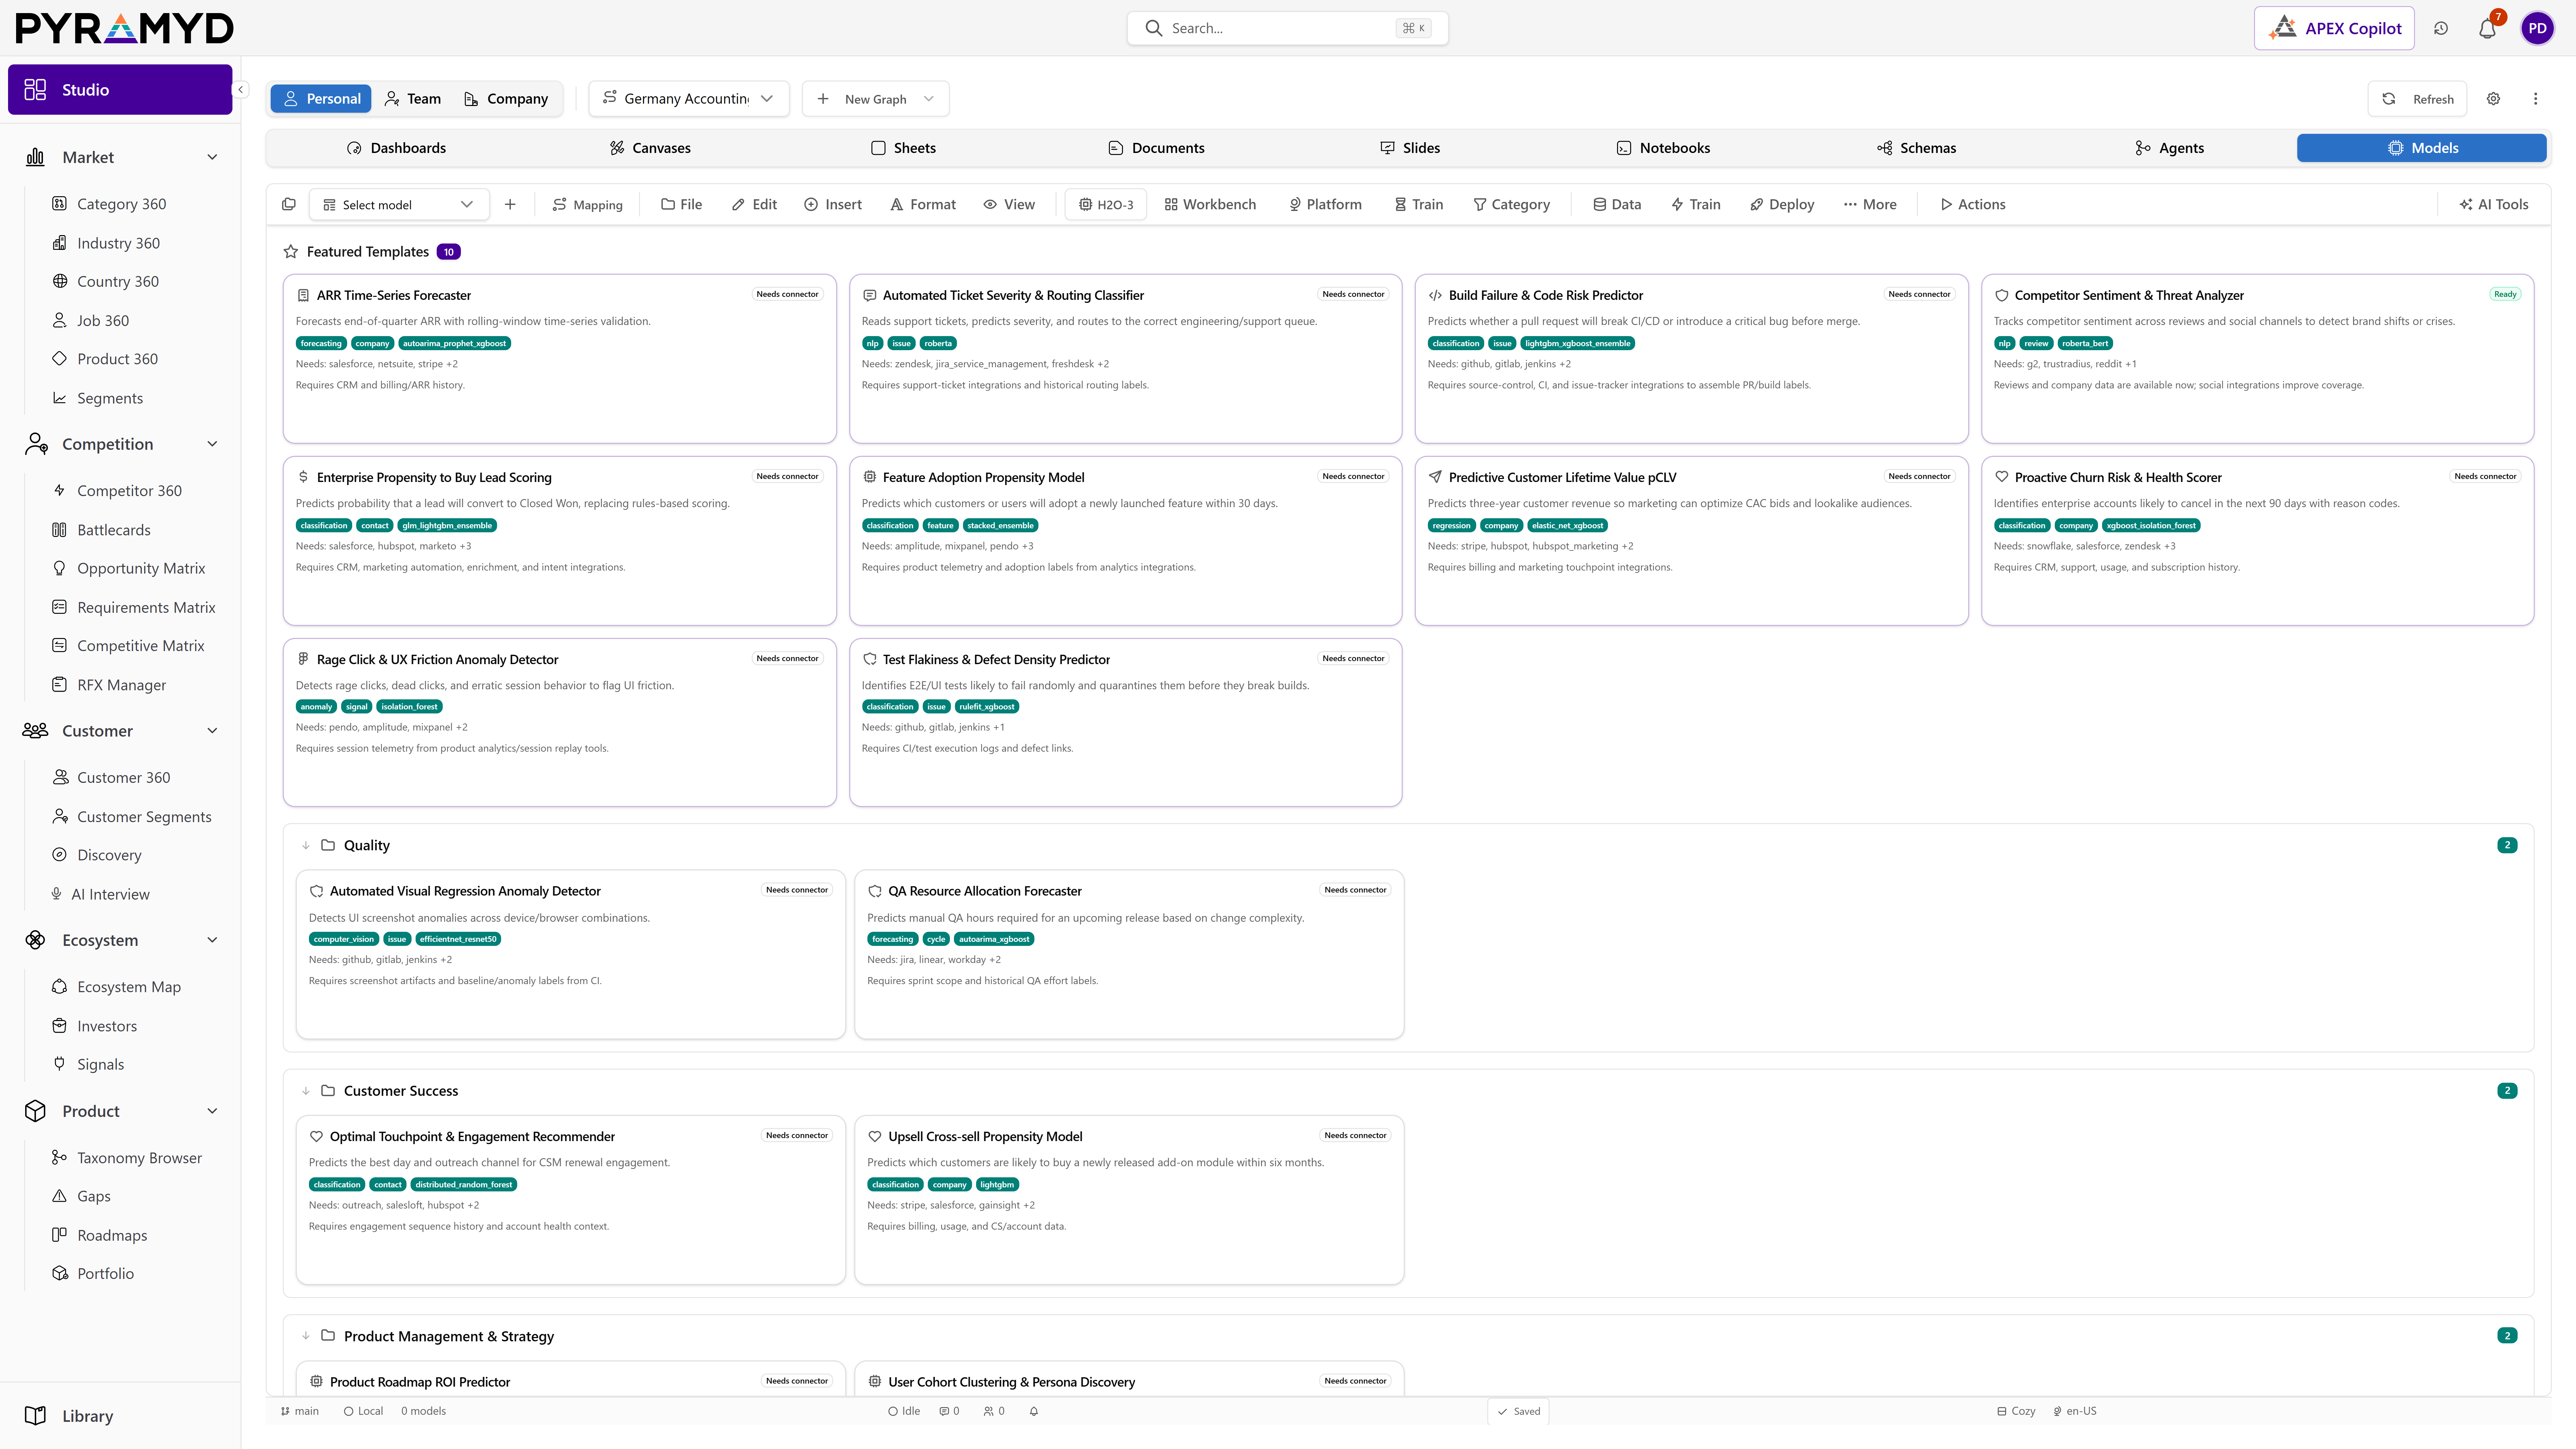Open Battlecards in the sidebar

[114, 530]
